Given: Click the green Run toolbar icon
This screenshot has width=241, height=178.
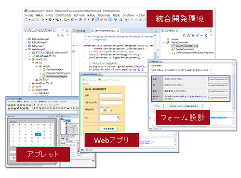Looking at the screenshot, I should pyautogui.click(x=50, y=20).
